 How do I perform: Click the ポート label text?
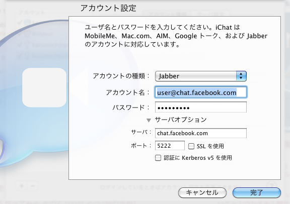(x=141, y=146)
